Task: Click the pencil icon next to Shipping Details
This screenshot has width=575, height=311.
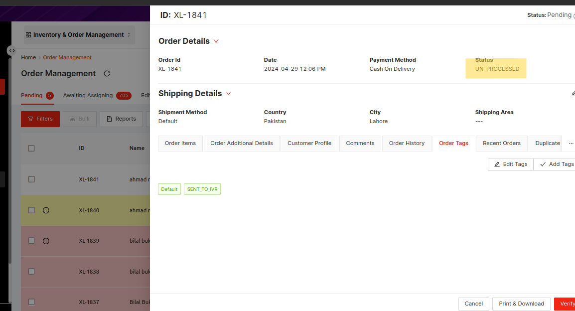Action: (573, 94)
